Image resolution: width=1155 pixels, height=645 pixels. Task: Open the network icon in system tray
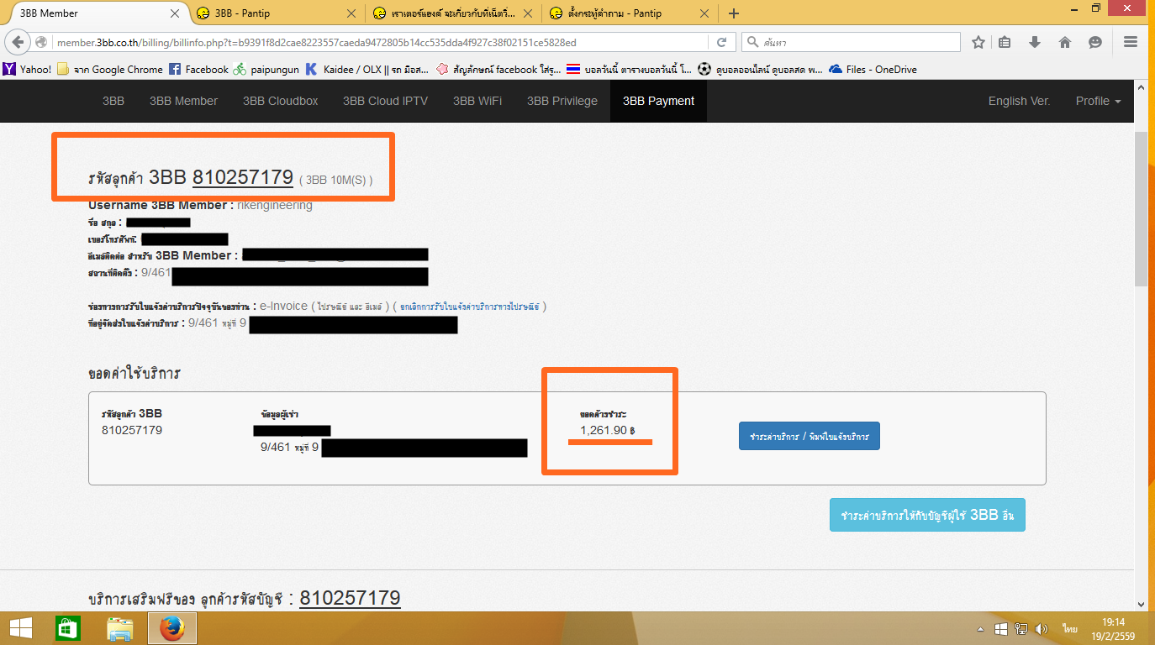point(1021,628)
